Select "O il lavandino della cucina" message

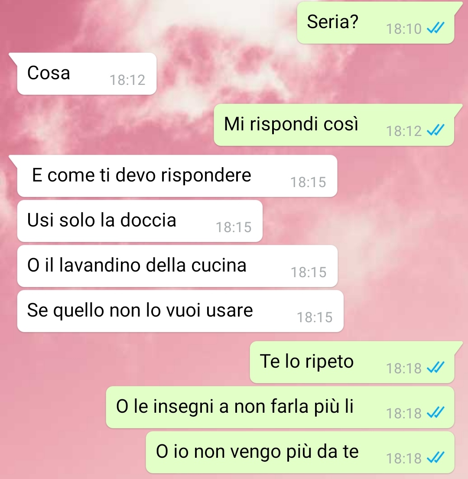pyautogui.click(x=177, y=266)
